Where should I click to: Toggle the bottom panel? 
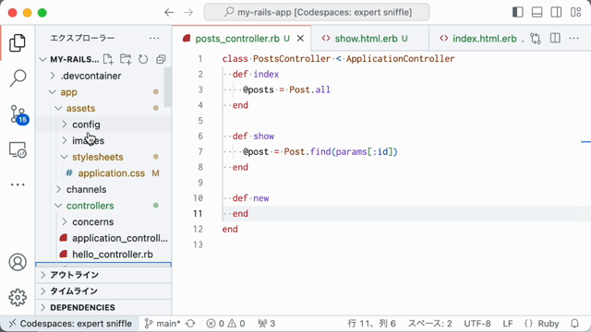[x=537, y=12]
